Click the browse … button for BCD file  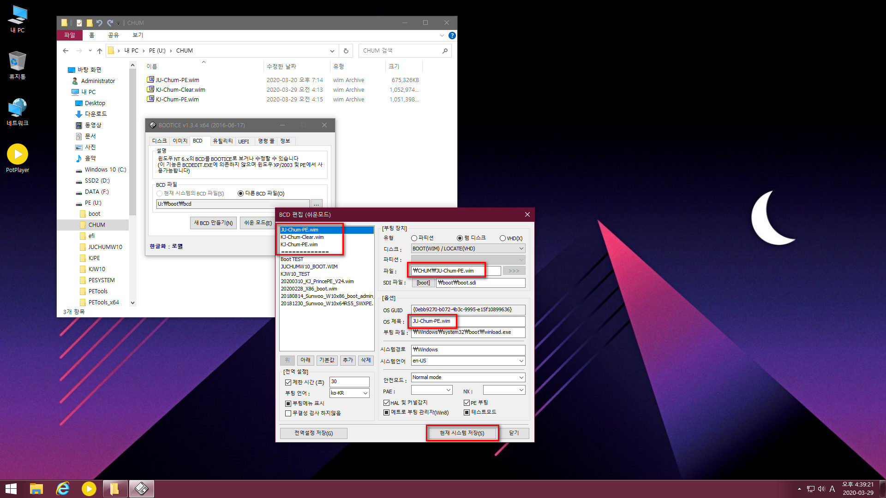(x=317, y=204)
